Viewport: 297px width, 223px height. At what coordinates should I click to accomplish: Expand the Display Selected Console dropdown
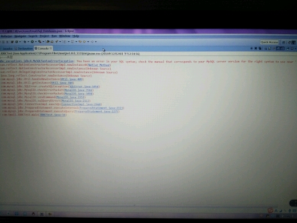(x=295, y=49)
